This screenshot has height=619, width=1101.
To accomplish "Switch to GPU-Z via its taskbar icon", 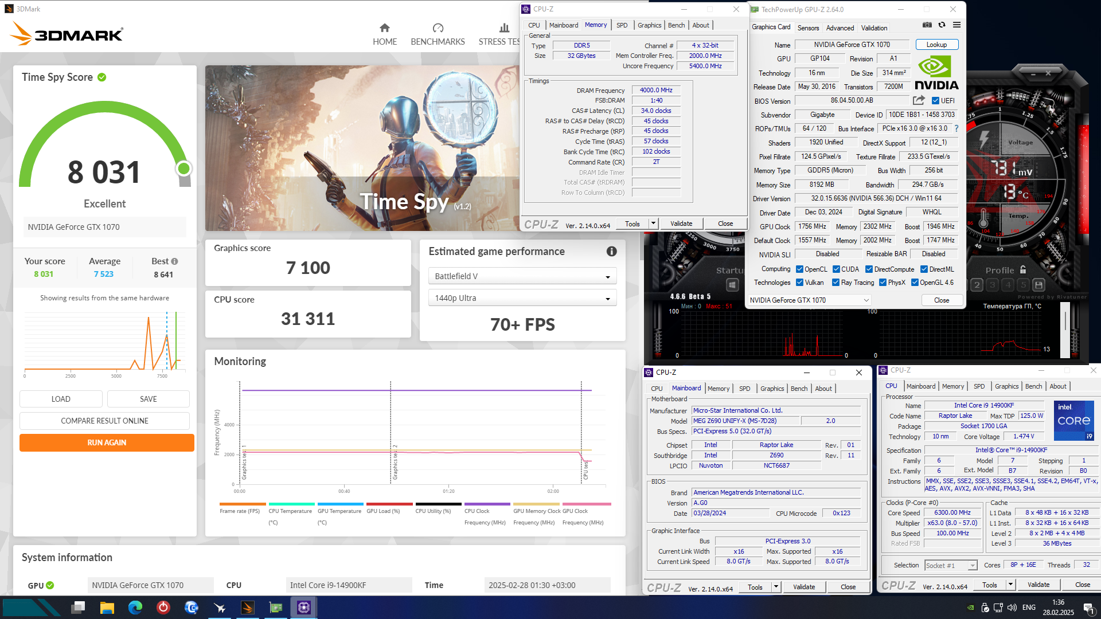I will 276,607.
